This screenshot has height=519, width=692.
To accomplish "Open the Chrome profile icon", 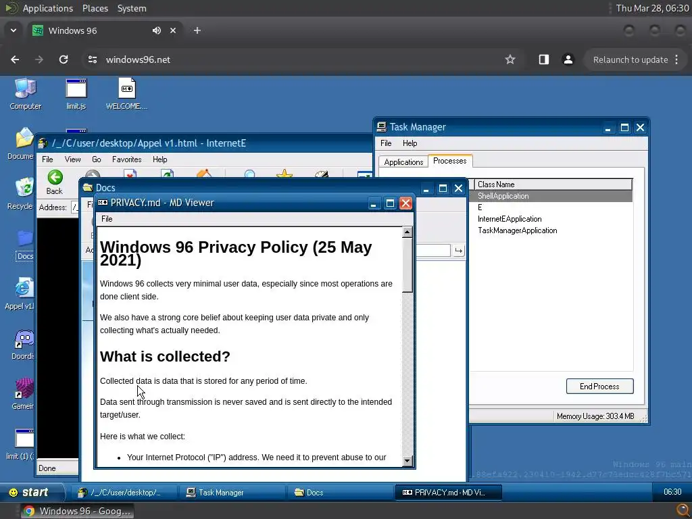I will pyautogui.click(x=568, y=59).
